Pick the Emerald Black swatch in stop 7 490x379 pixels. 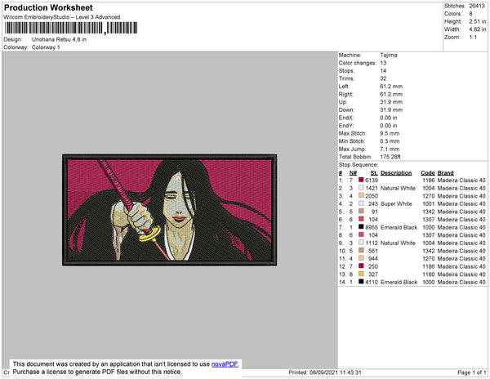pos(361,227)
